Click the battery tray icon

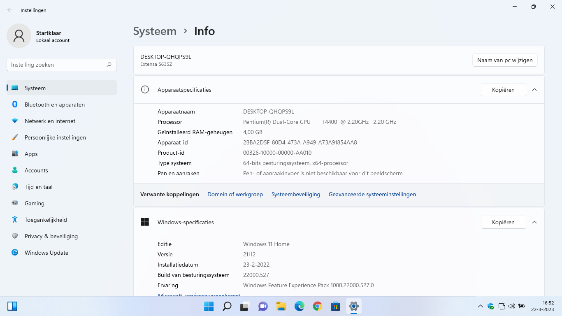click(522, 306)
